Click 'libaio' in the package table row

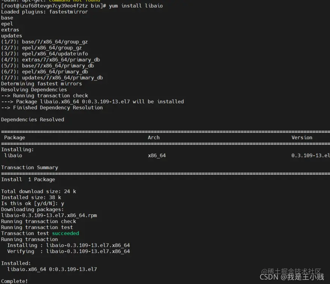point(13,156)
